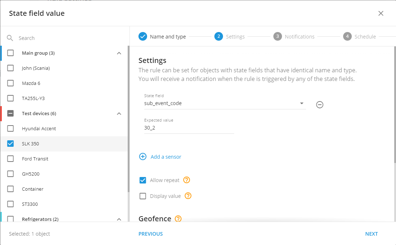The width and height of the screenshot is (396, 245).
Task: Enable the Display value checkbox
Action: (143, 196)
